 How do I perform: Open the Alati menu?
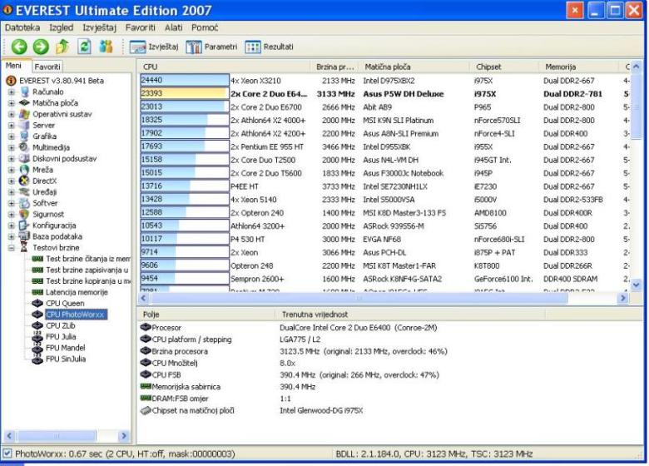point(173,28)
